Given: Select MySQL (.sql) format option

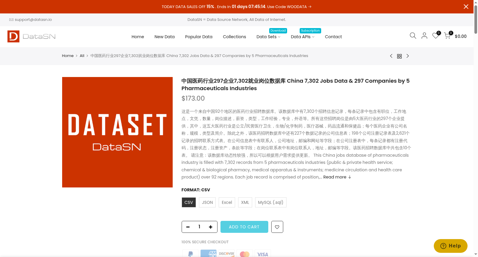Looking at the screenshot, I should tap(271, 202).
